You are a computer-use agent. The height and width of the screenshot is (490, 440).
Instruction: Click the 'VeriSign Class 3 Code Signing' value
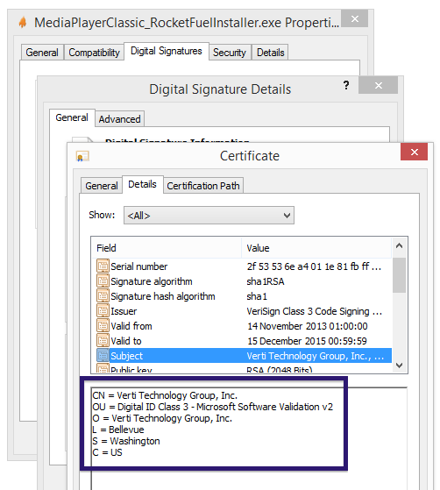(314, 311)
